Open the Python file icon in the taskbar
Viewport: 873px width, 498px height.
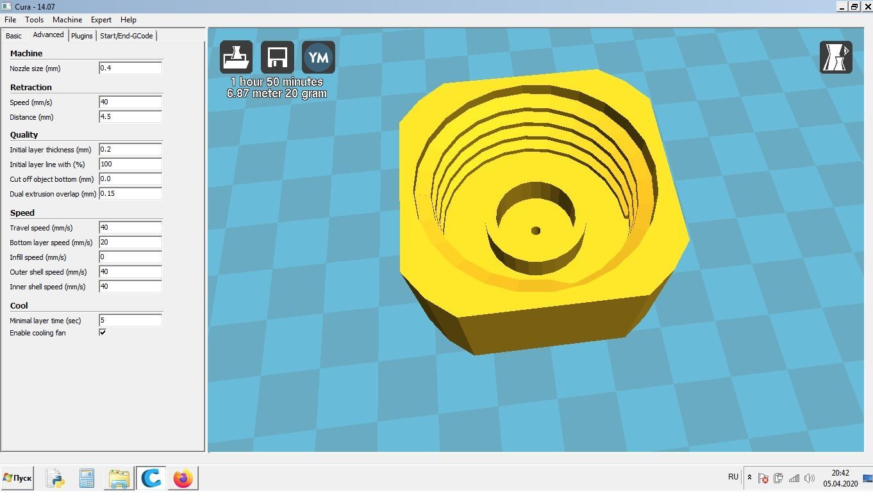(56, 478)
